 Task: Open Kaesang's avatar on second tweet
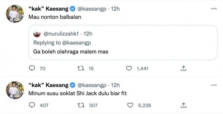[15, 90]
